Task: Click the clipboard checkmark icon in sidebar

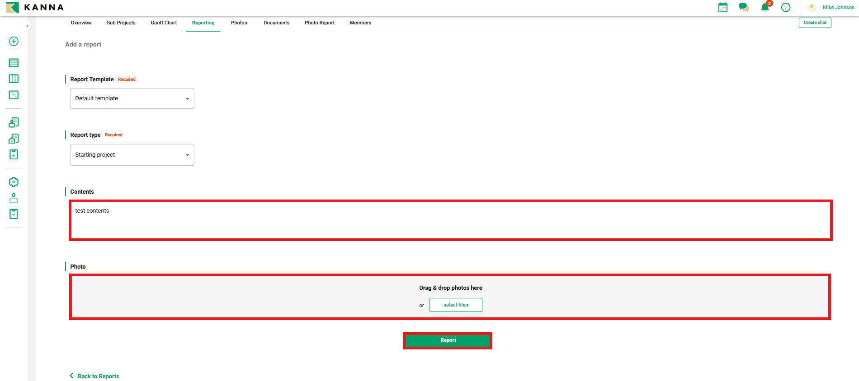Action: click(14, 214)
